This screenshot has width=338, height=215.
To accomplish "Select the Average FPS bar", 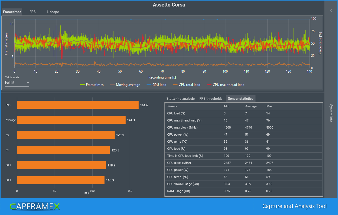I will point(71,120).
